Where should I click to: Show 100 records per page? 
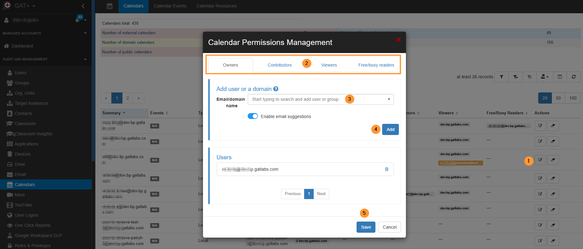coord(573,98)
